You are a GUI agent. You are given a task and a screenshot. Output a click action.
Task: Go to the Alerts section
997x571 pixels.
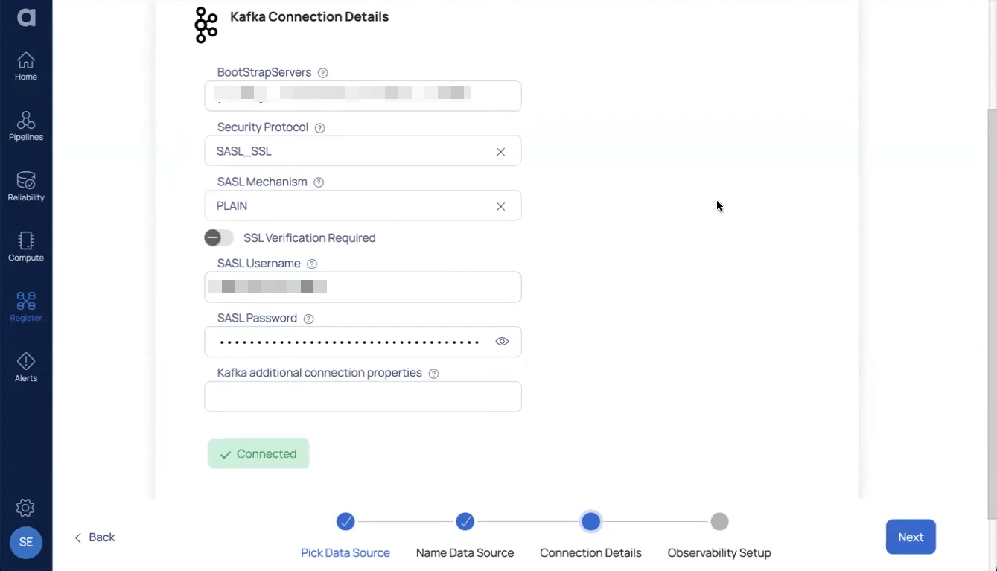[x=26, y=366]
